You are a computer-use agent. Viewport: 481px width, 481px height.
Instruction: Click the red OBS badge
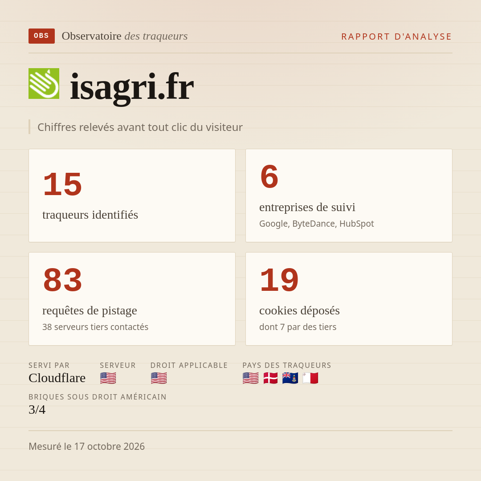pos(42,36)
